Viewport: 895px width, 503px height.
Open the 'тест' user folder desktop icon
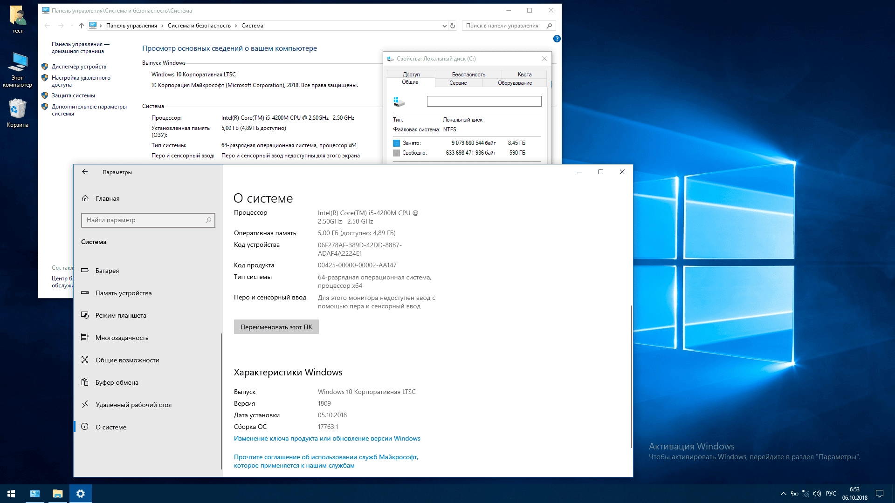coord(18,20)
